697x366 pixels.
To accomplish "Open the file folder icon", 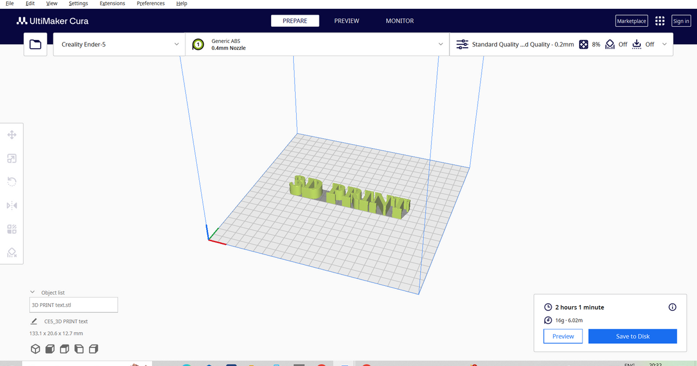I will [35, 44].
